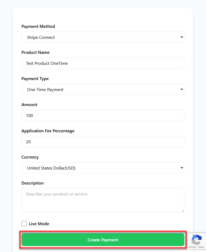Screen dimensions: 206x252
Task: Click the Live Mode label text
Action: pos(39,224)
